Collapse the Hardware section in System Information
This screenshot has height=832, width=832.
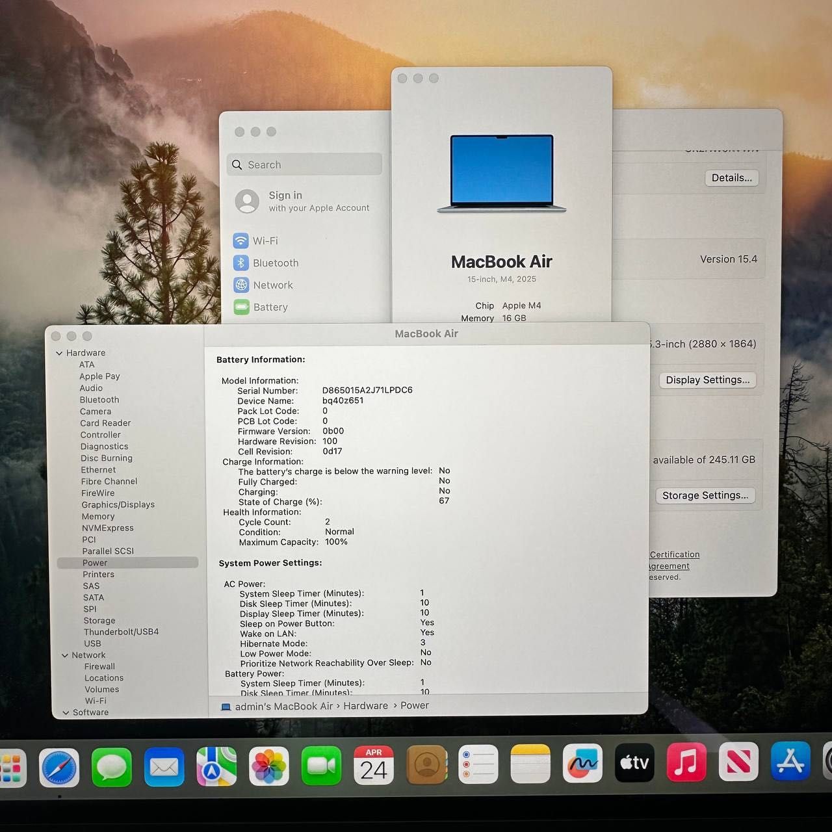pyautogui.click(x=59, y=353)
